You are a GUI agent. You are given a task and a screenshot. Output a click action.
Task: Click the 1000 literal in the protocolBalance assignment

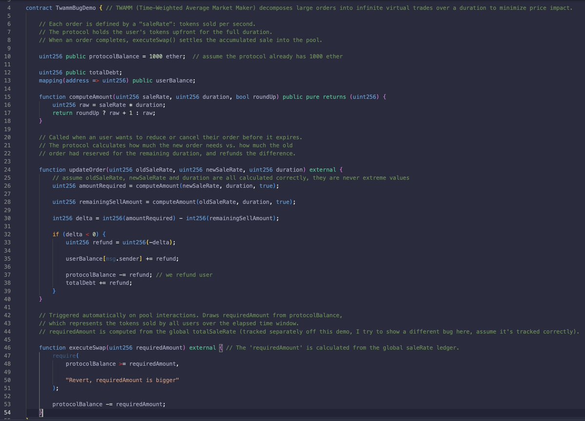pyautogui.click(x=156, y=57)
